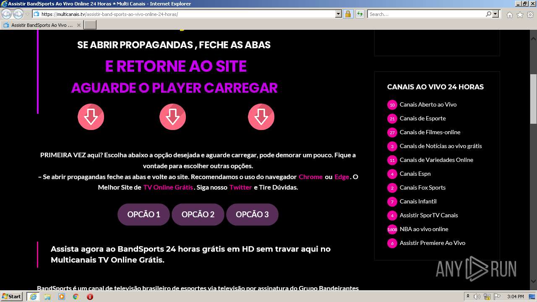Open the Edge link

[341, 177]
